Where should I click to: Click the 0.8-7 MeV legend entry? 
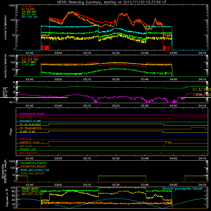click(29, 62)
